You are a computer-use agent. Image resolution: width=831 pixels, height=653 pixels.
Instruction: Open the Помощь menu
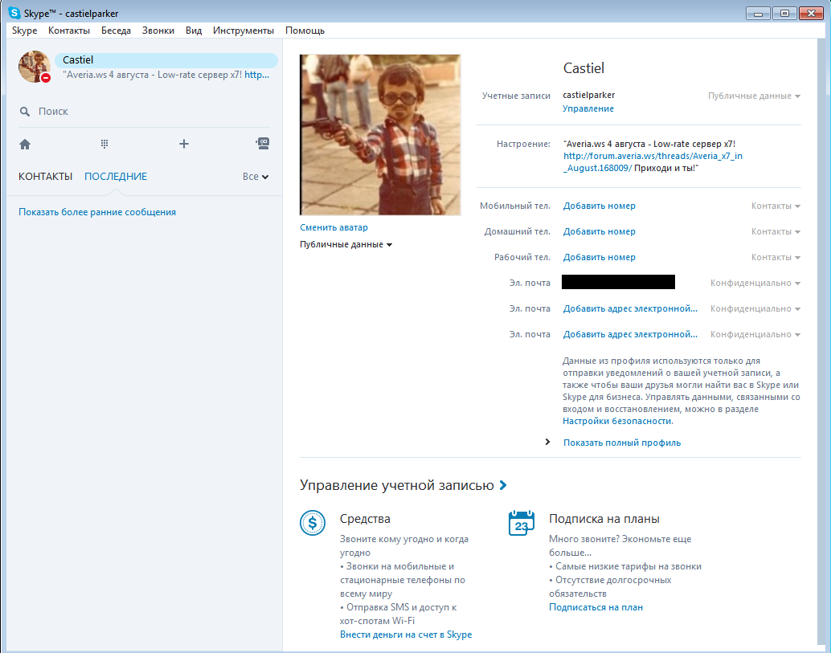305,31
